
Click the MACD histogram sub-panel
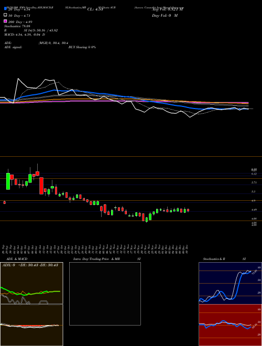31,325
